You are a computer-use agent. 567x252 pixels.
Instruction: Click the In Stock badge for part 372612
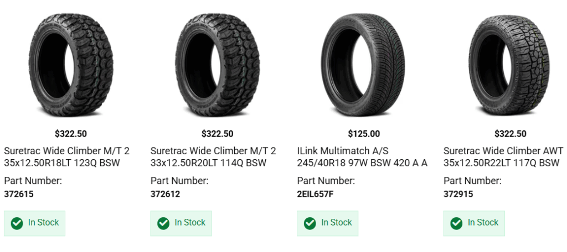click(181, 223)
